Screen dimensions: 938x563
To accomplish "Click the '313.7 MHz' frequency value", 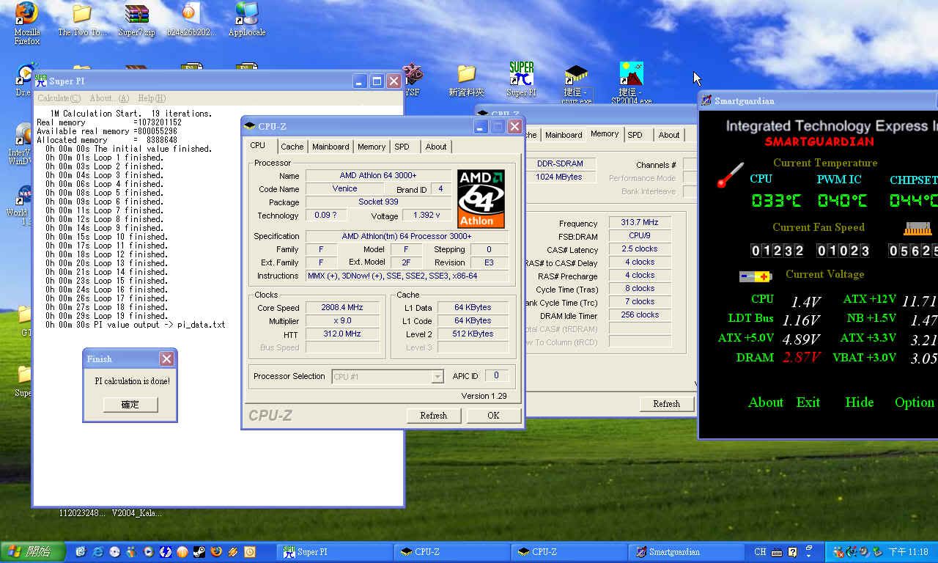I will click(640, 223).
